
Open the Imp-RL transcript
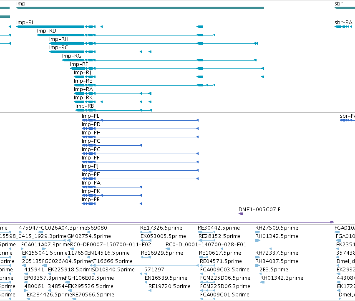[x=25, y=23]
